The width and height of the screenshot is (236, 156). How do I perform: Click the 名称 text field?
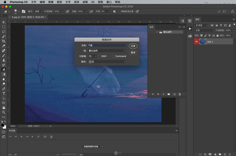tap(107, 45)
